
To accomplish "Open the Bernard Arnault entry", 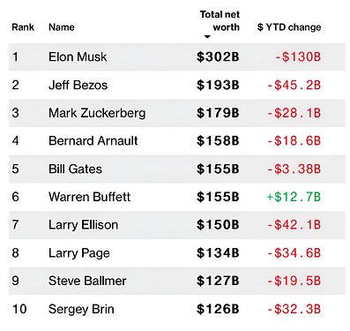I will pos(93,140).
